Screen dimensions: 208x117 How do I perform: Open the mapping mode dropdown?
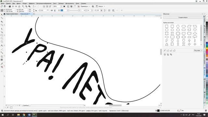[198, 50]
